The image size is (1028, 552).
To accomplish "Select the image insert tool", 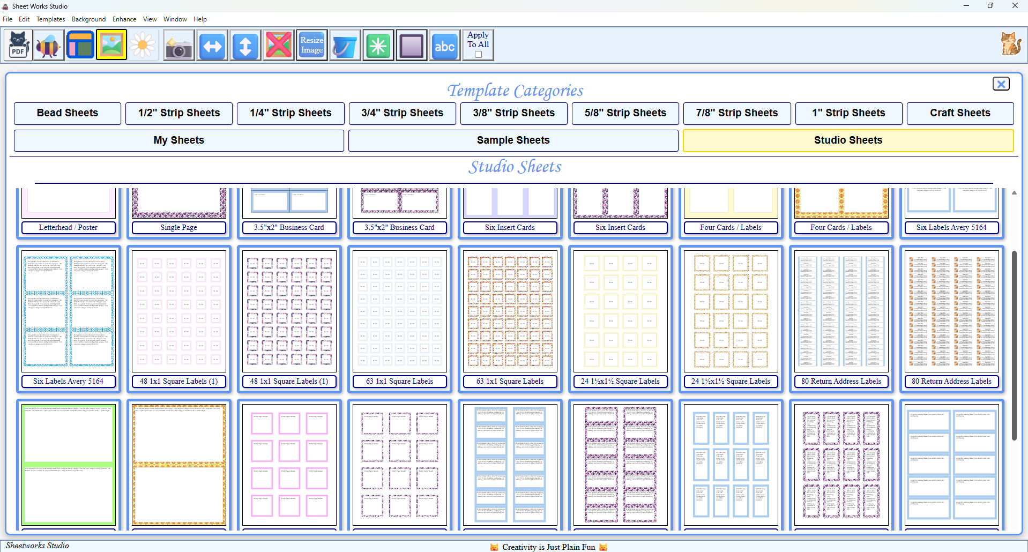I will click(111, 45).
